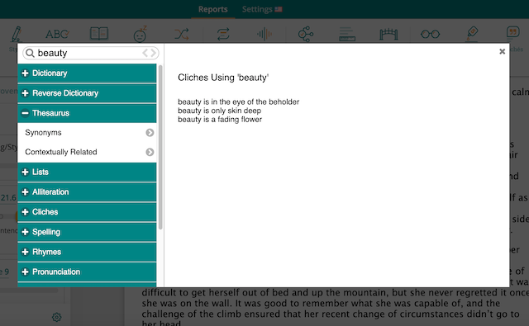Go to previous search word arrow
Viewport: 529px width, 326px height.
tap(145, 53)
